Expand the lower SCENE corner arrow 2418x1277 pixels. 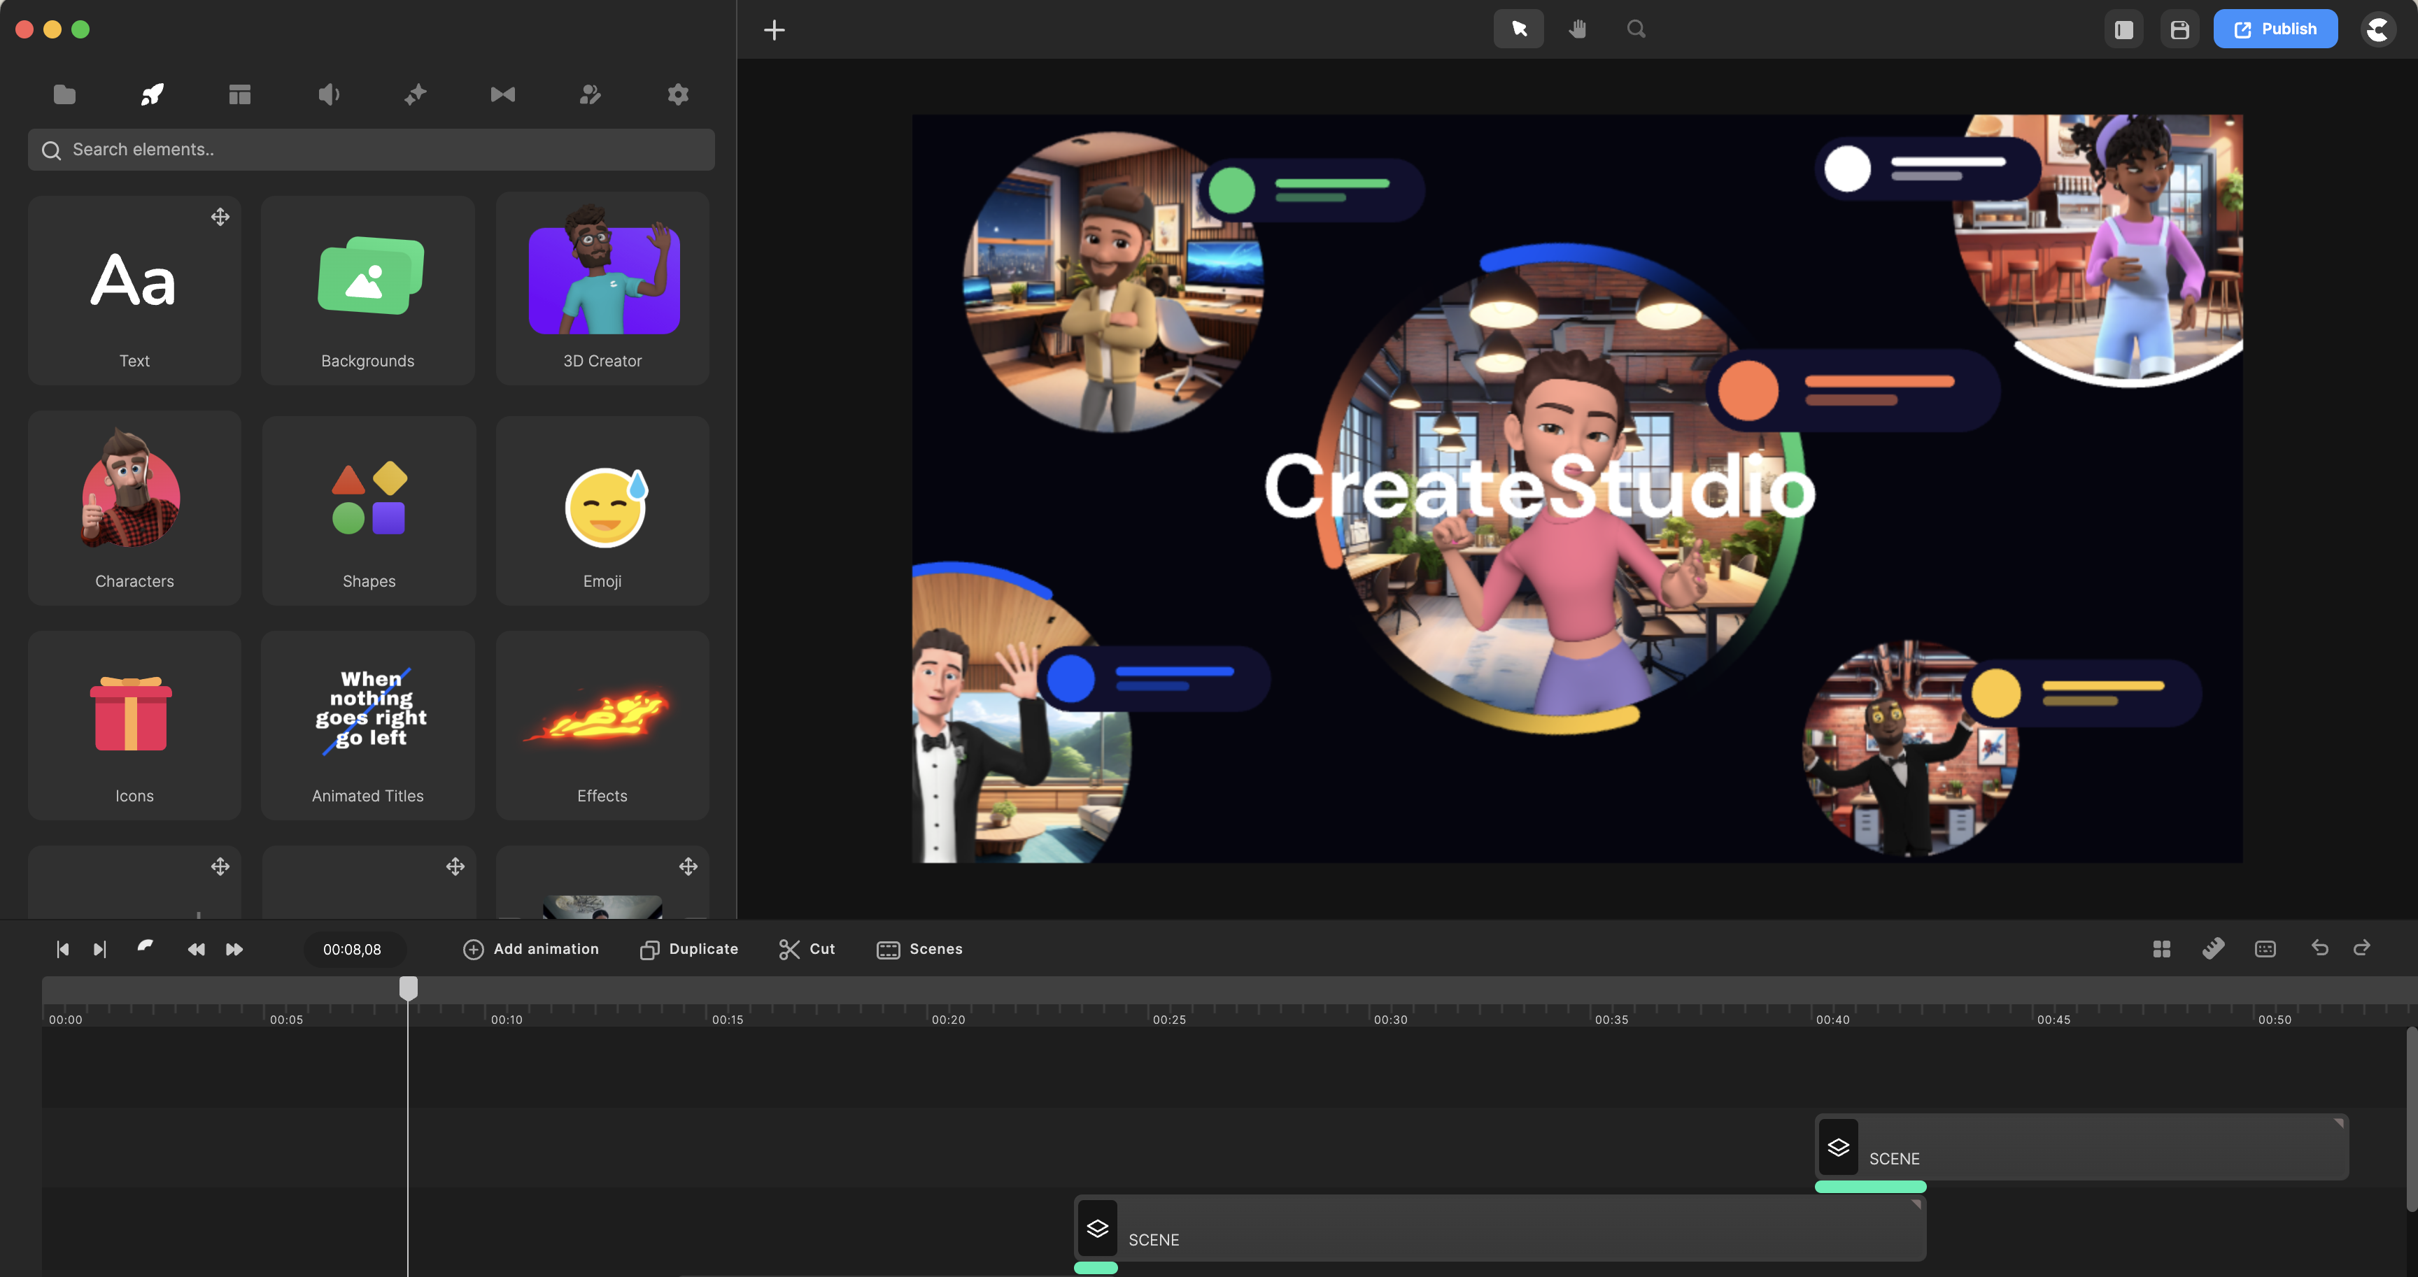[x=1917, y=1204]
